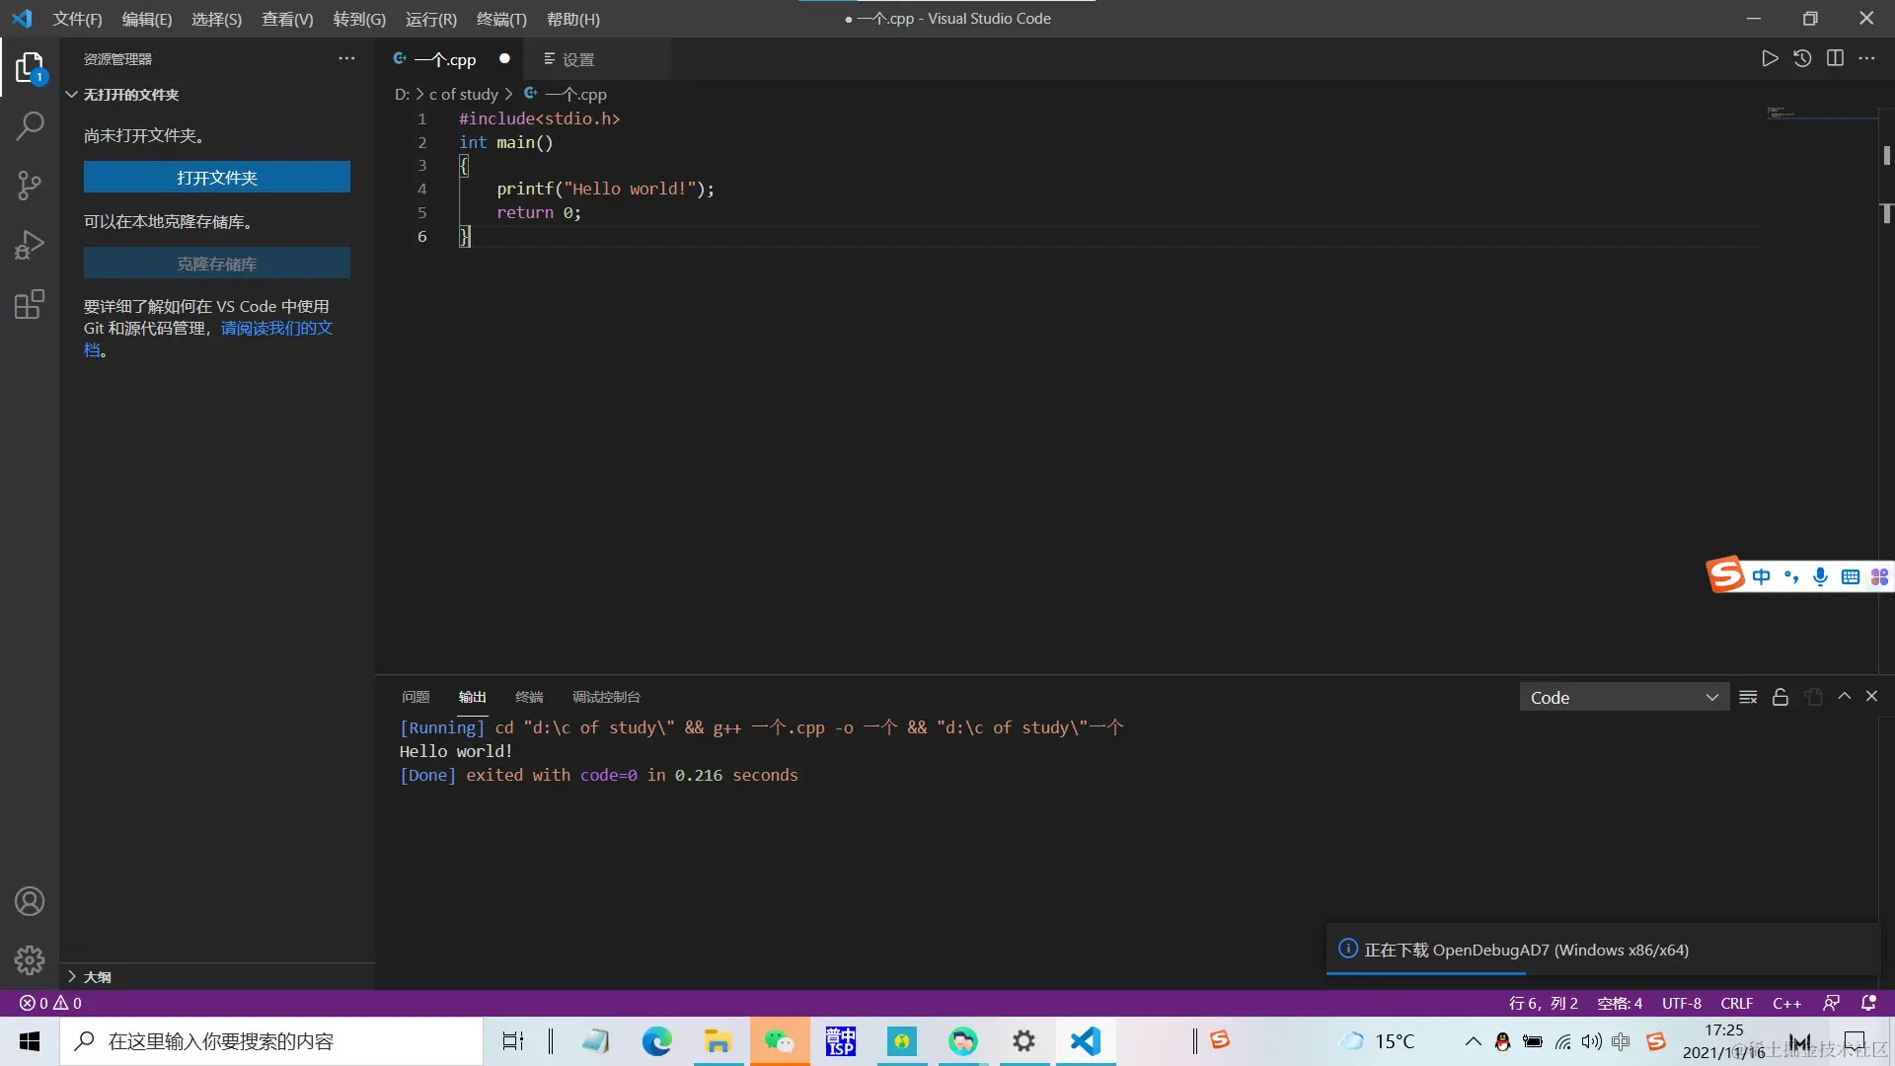The width and height of the screenshot is (1895, 1066).
Task: Click the Windows search box on taskbar
Action: (x=271, y=1041)
